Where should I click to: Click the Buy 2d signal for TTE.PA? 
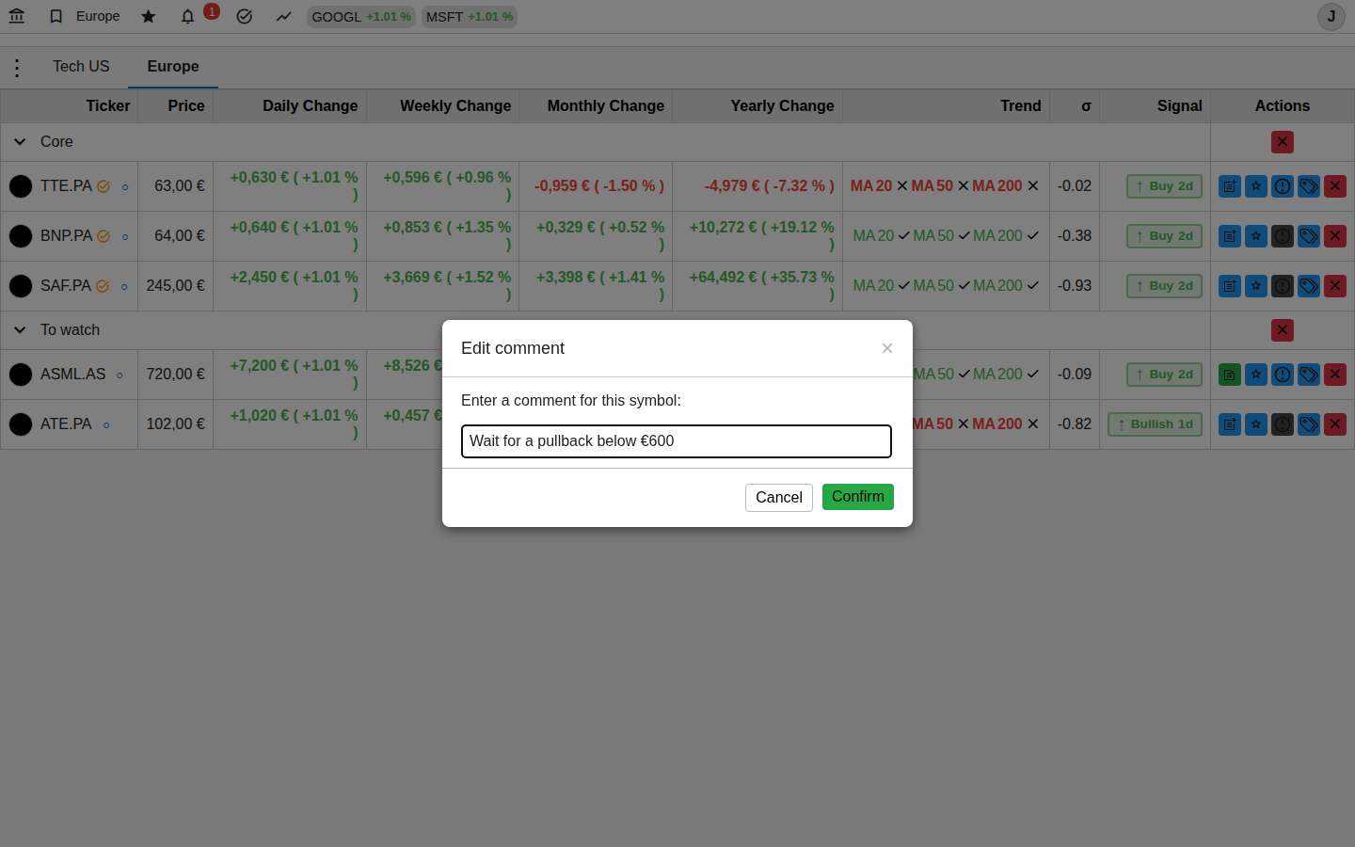1164,186
